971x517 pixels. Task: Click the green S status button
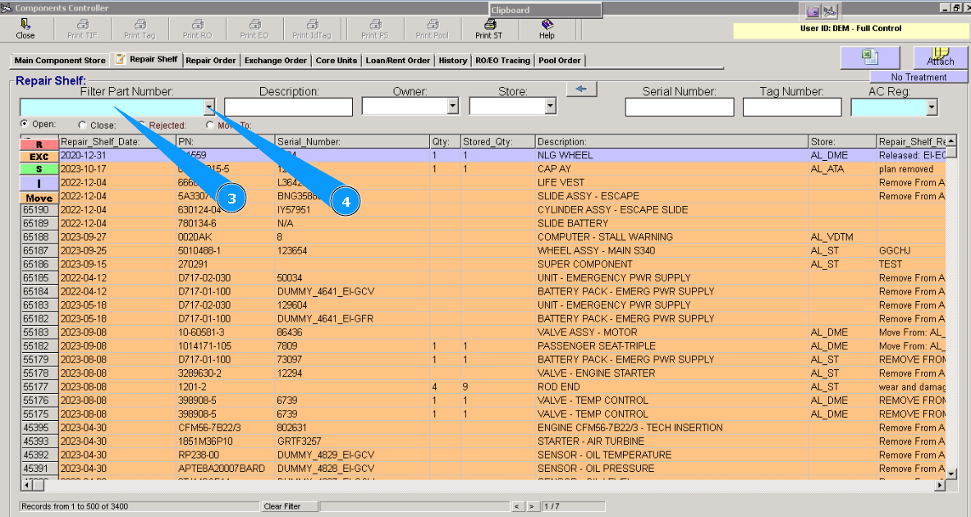[39, 169]
